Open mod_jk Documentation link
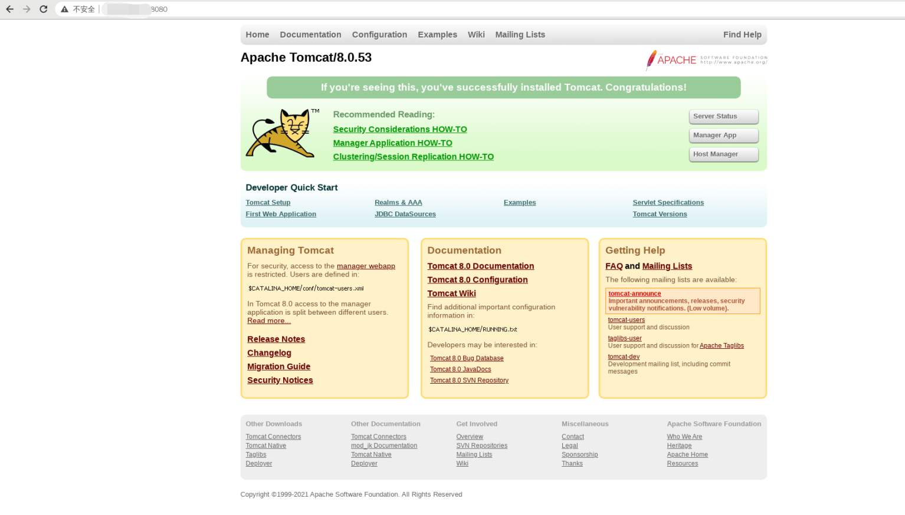The image size is (905, 515). click(384, 445)
